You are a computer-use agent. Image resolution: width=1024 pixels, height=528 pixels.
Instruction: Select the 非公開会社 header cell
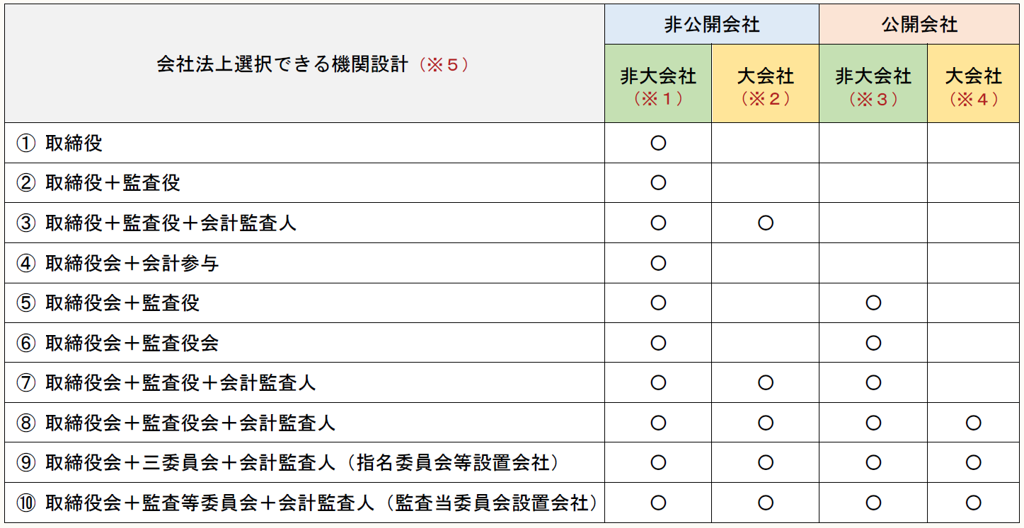pyautogui.click(x=711, y=25)
